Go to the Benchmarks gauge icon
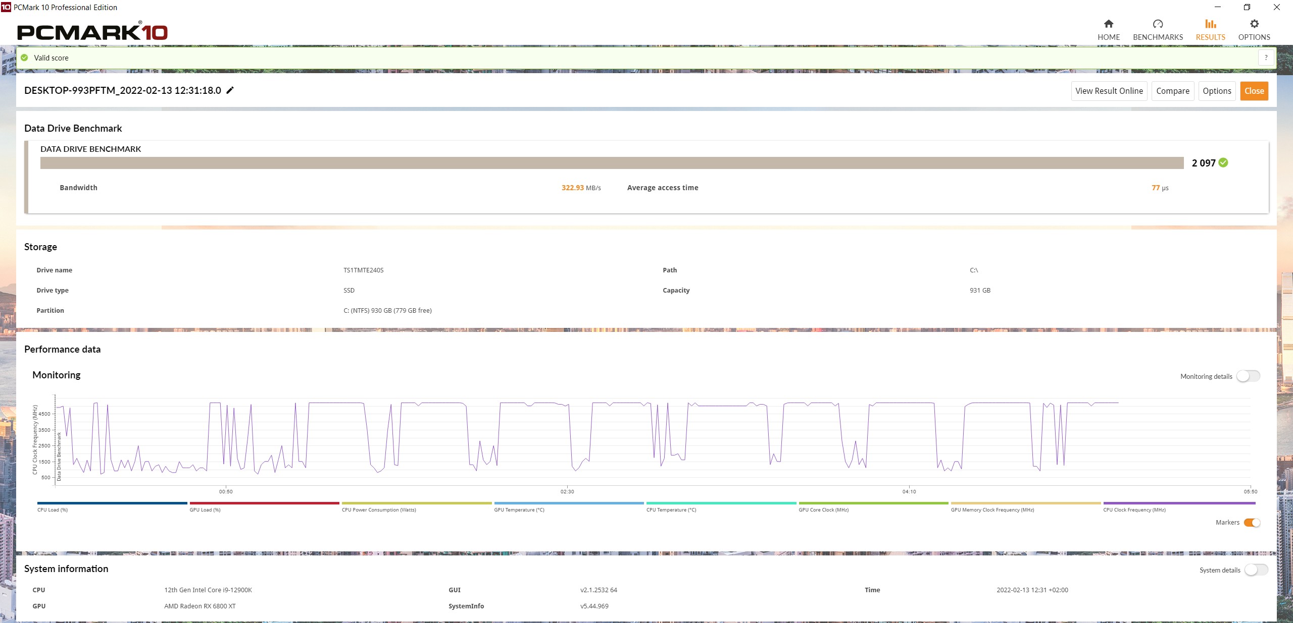The image size is (1293, 623). click(x=1158, y=24)
